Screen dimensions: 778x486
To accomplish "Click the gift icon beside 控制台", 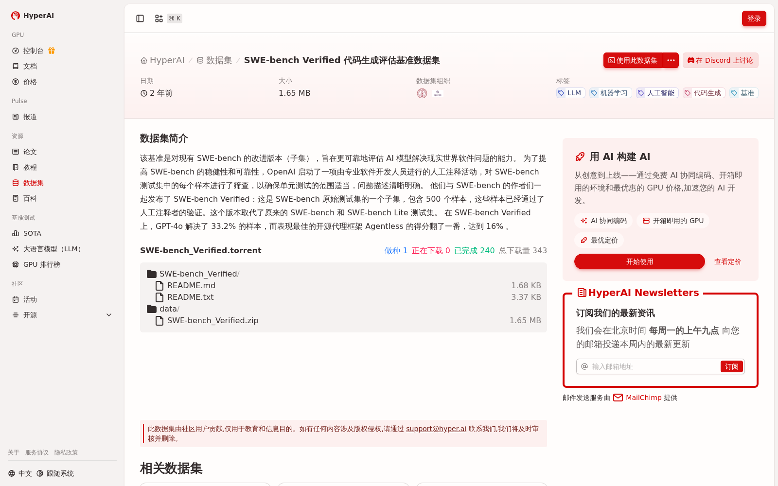I will point(52,51).
